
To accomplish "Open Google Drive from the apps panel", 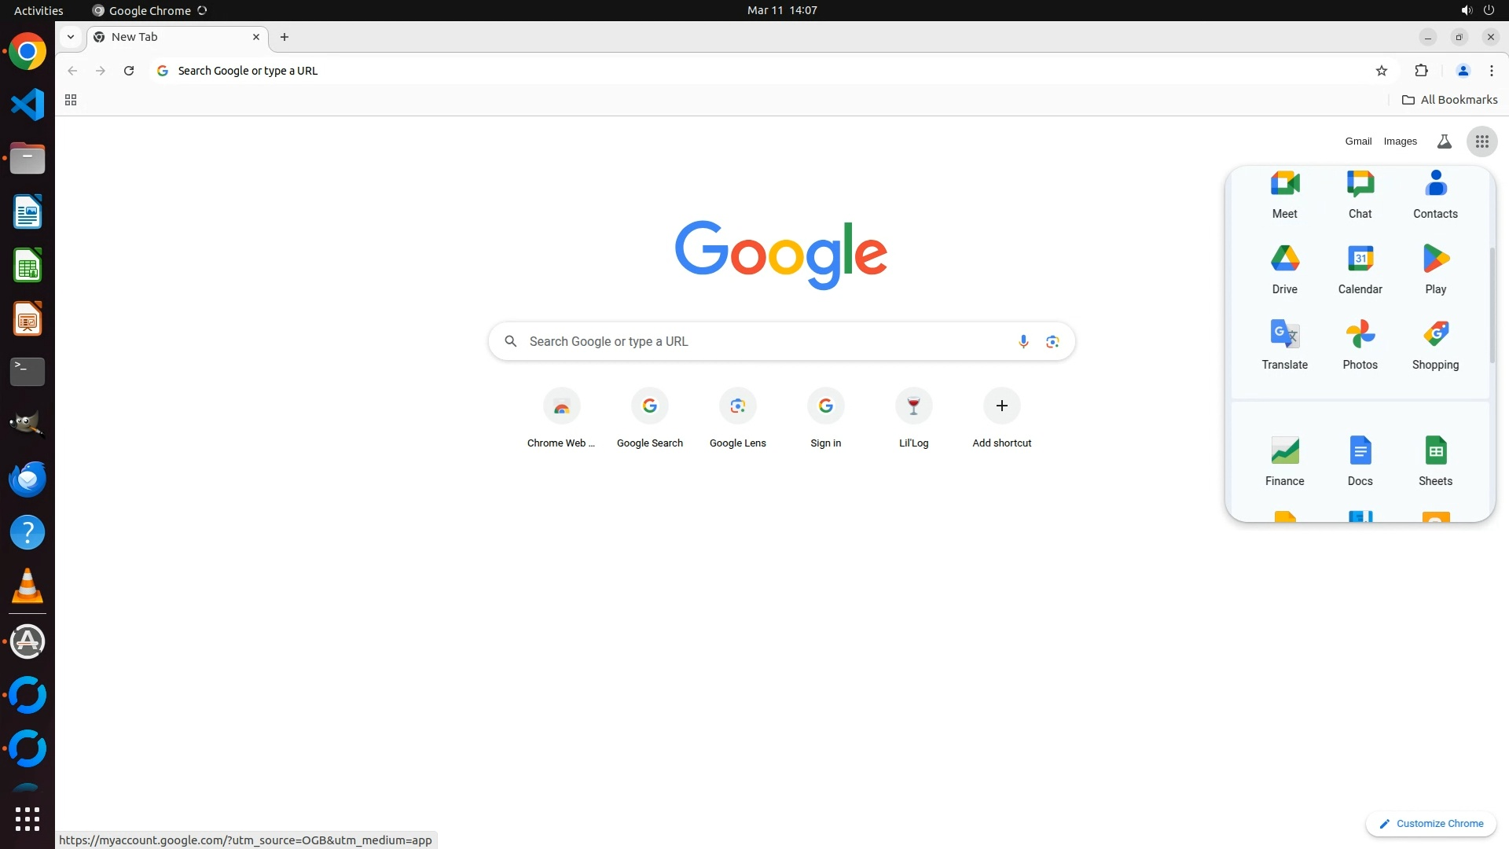I will point(1284,268).
